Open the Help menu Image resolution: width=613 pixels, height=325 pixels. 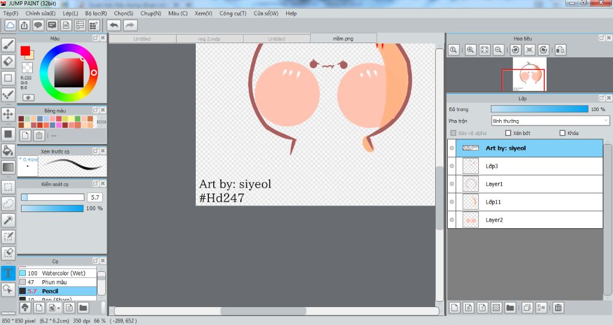[x=291, y=13]
